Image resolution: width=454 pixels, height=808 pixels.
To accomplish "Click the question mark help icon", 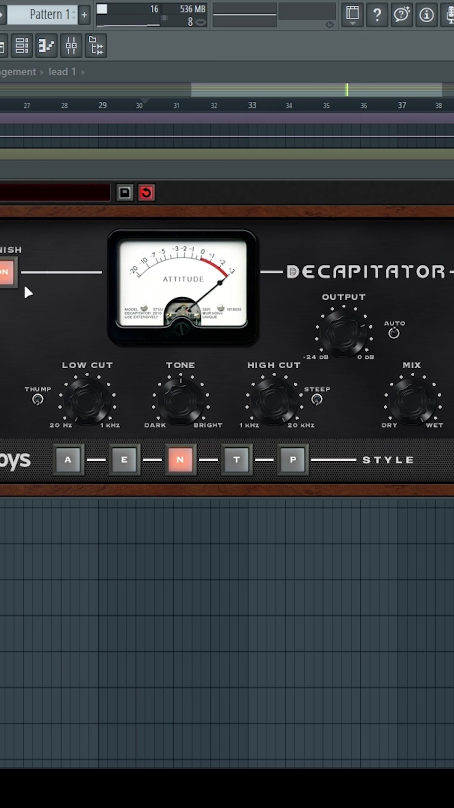I will [377, 15].
